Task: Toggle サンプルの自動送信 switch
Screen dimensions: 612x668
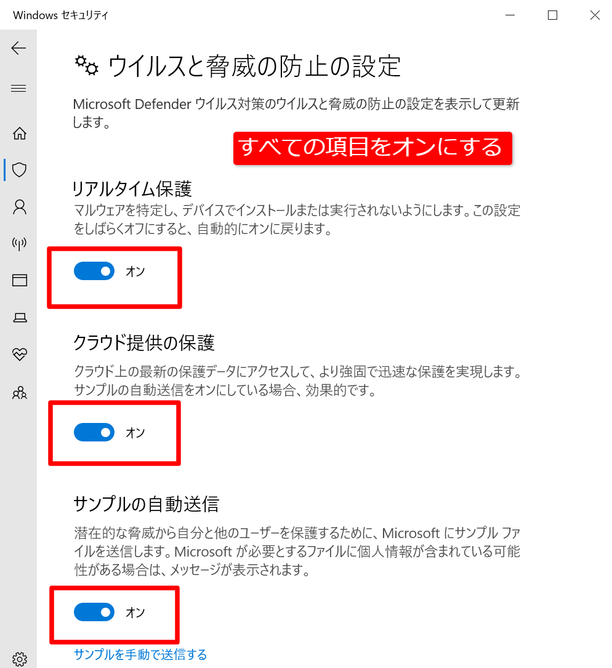Action: pos(94,612)
